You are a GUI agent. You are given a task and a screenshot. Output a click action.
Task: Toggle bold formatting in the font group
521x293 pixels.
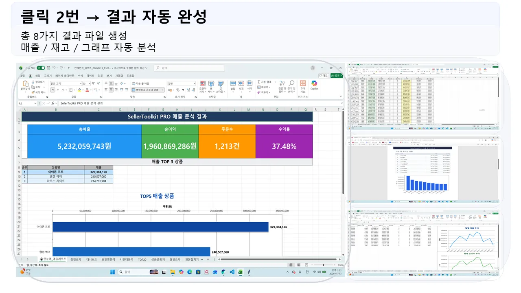tap(53, 89)
